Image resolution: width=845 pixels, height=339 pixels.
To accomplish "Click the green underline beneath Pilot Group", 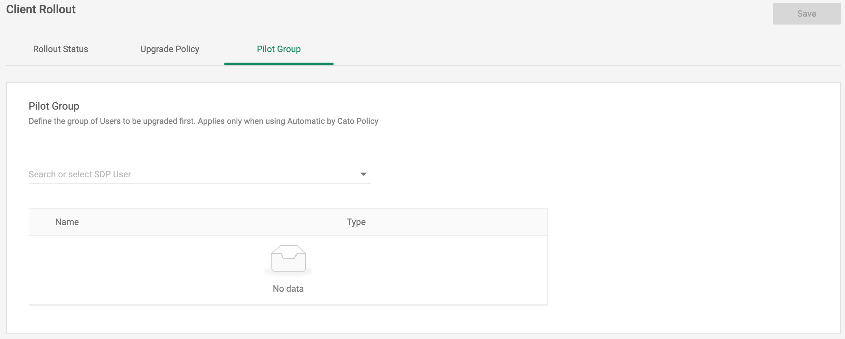I will (x=279, y=63).
